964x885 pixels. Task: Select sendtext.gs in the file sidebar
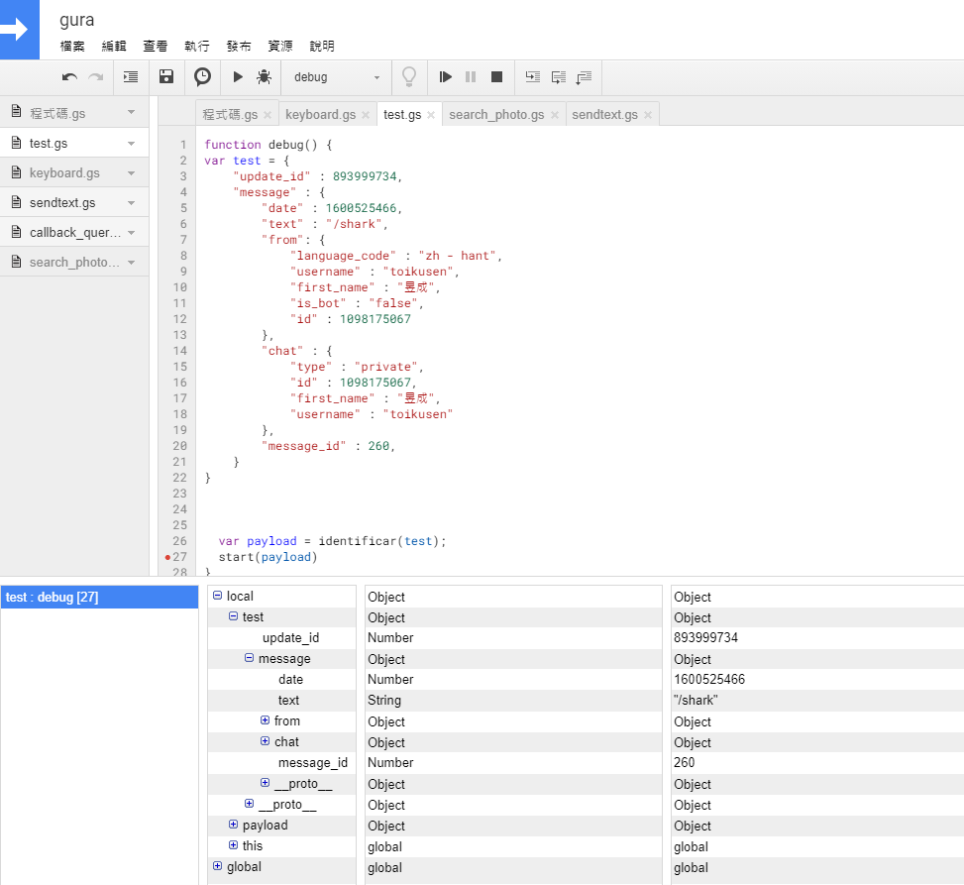pyautogui.click(x=62, y=202)
